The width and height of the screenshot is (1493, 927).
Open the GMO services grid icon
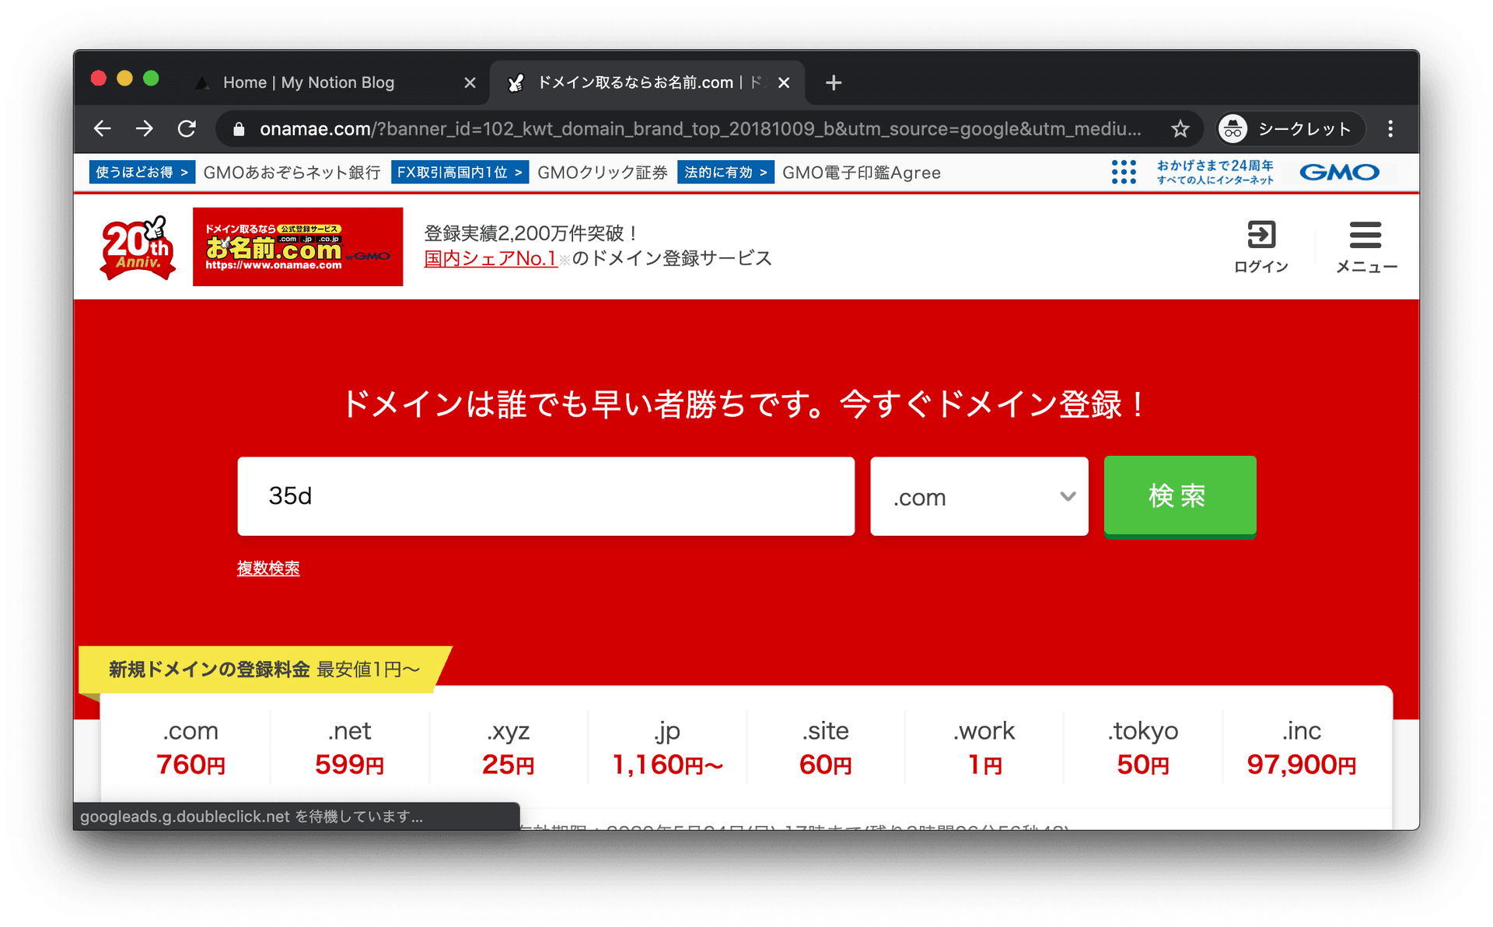click(x=1124, y=172)
